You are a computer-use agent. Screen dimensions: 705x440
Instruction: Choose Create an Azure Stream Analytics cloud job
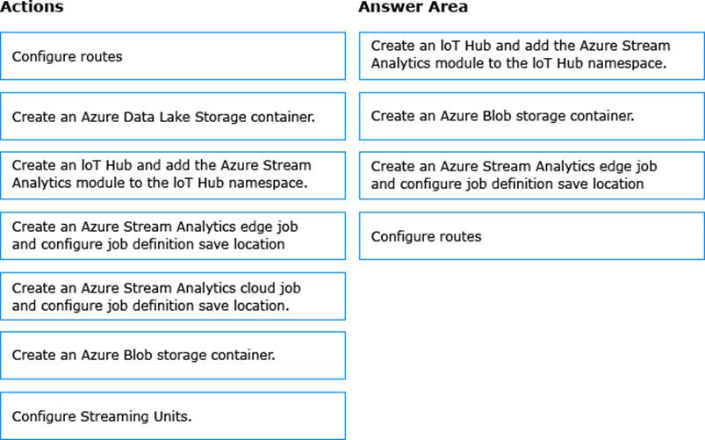click(x=173, y=296)
